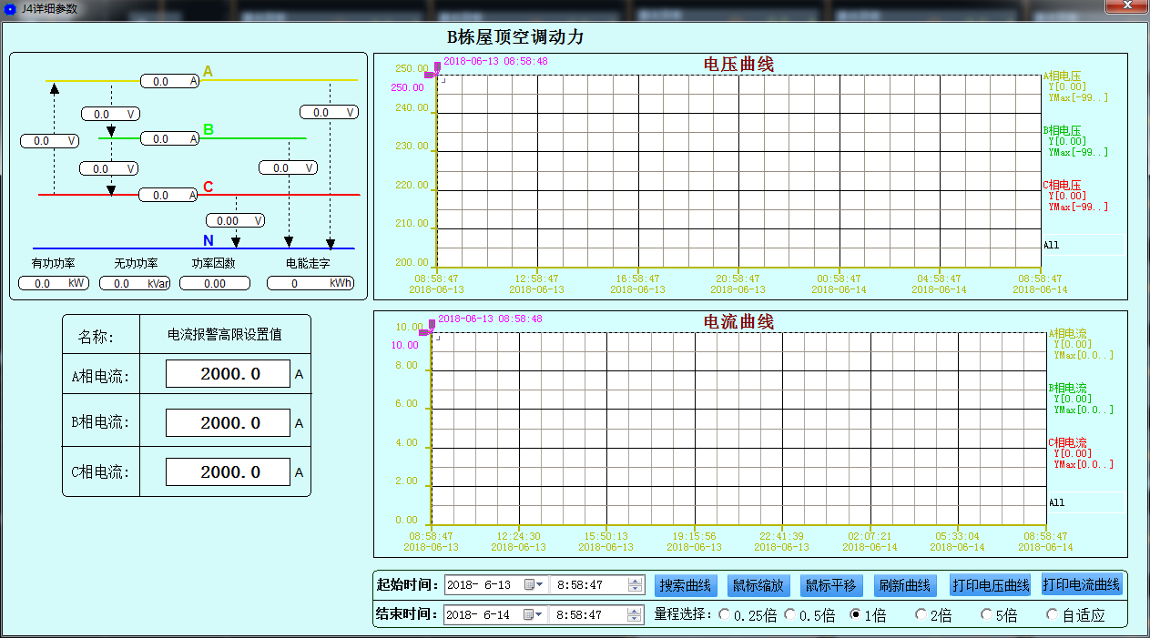Image resolution: width=1150 pixels, height=638 pixels.
Task: Click the A相电流 alarm limit input field
Action: tap(228, 373)
